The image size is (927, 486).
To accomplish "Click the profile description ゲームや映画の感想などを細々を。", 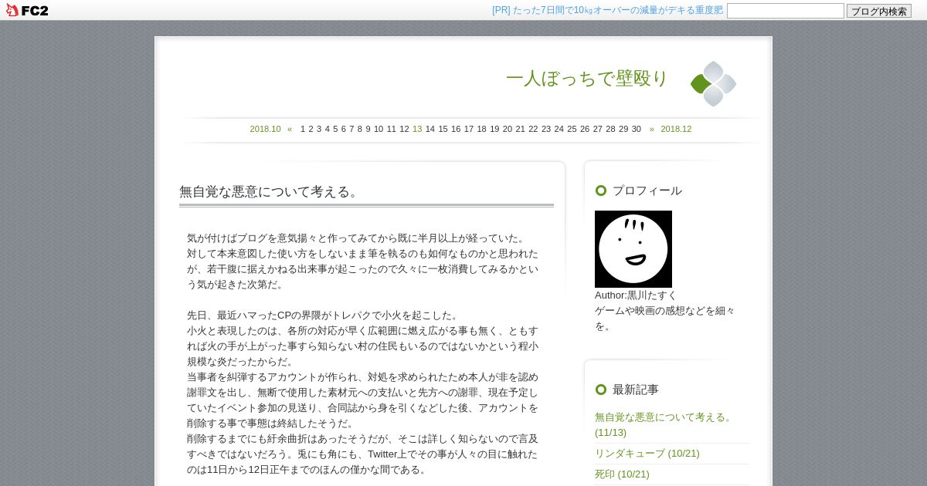I will [x=665, y=318].
